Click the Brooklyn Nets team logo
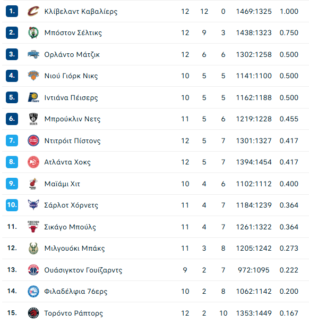 coord(33,119)
